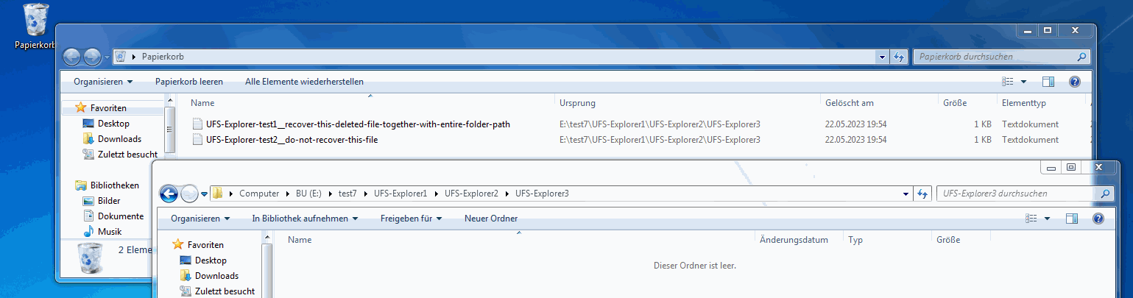Open help in Papierkorb window
The image size is (1133, 298).
click(x=1074, y=82)
